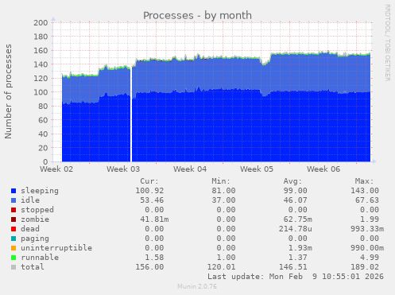The image size is (395, 295).
Task: Click total average value 146.51
Action: [x=292, y=267]
